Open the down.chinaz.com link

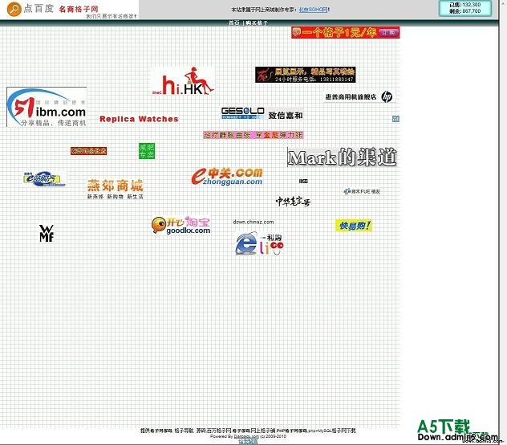(x=253, y=222)
